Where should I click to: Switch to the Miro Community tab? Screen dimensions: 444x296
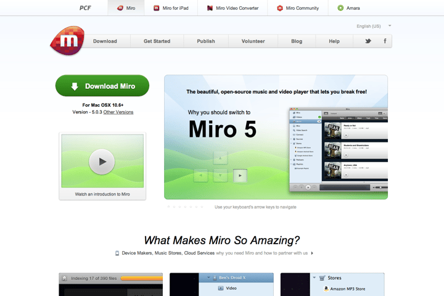pyautogui.click(x=298, y=8)
